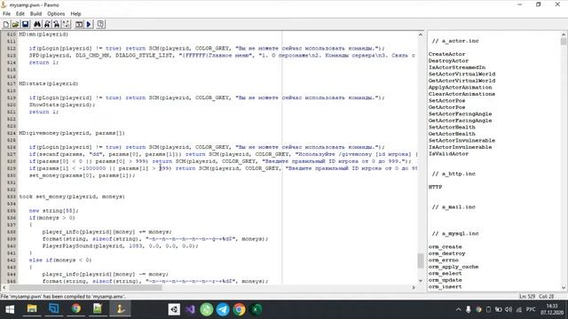The width and height of the screenshot is (568, 319).
Task: Open Find with the binoculars icon
Action: click(x=37, y=24)
